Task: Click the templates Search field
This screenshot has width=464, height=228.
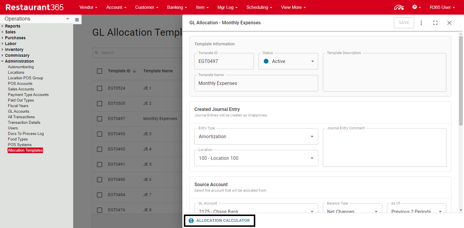Action: point(138,53)
